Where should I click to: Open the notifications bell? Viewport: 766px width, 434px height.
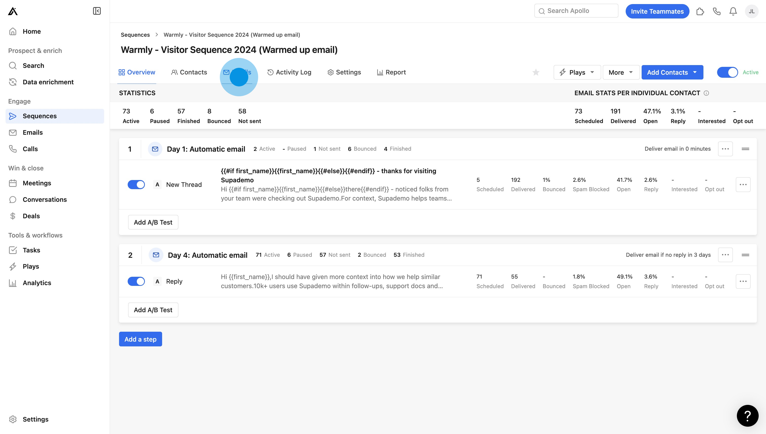click(x=733, y=11)
